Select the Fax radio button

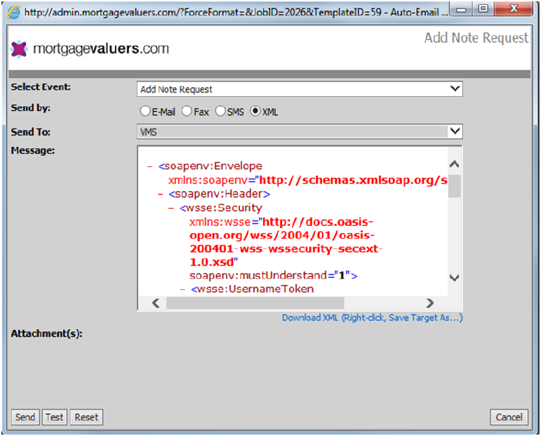[187, 111]
